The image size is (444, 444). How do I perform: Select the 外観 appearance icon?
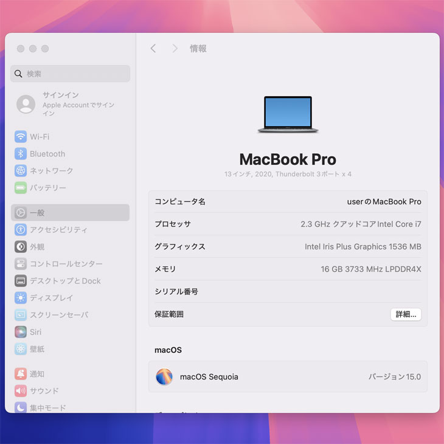pos(21,247)
